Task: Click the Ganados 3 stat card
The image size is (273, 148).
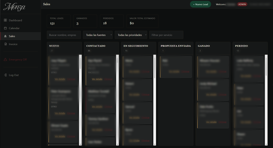Action: point(85,21)
